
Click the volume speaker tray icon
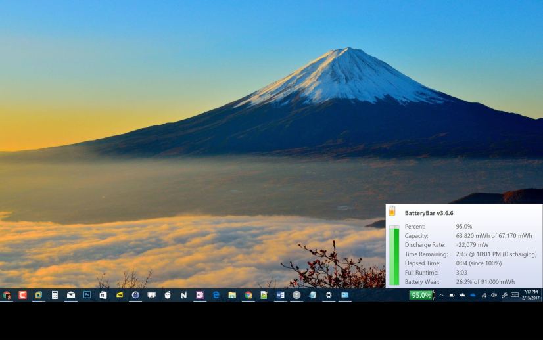coord(494,295)
